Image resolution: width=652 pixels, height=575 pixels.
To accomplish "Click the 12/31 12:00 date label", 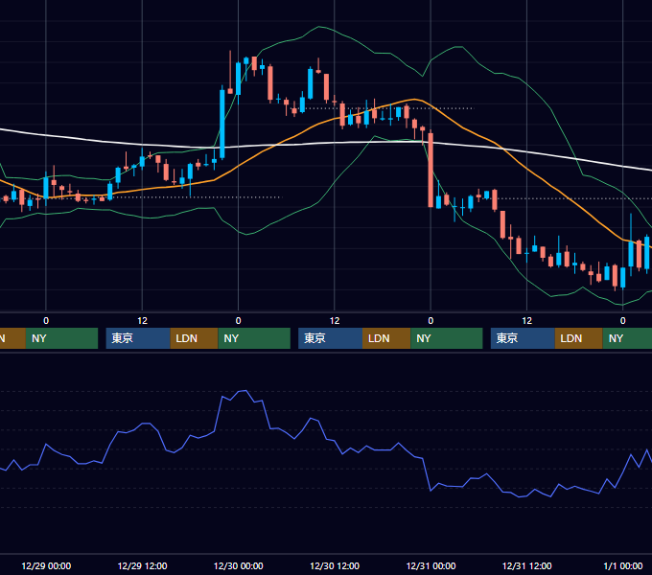I will tap(526, 565).
